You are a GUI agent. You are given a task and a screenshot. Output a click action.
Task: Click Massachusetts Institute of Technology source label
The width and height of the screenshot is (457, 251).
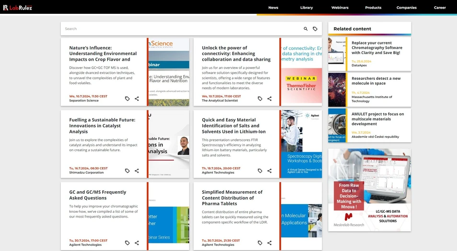372,99
